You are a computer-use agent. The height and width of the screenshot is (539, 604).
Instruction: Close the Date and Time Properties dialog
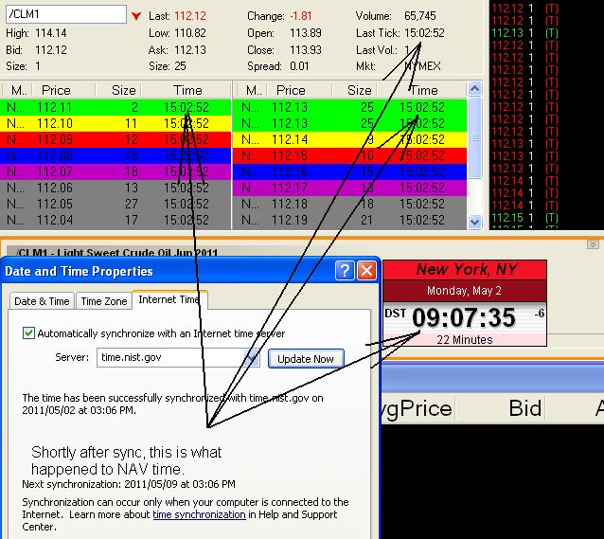pos(366,271)
